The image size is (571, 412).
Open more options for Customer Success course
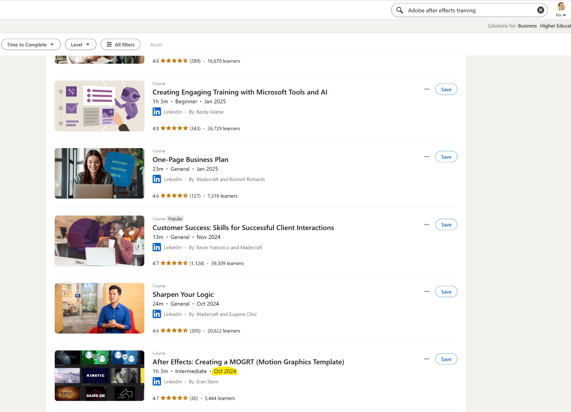(x=427, y=225)
